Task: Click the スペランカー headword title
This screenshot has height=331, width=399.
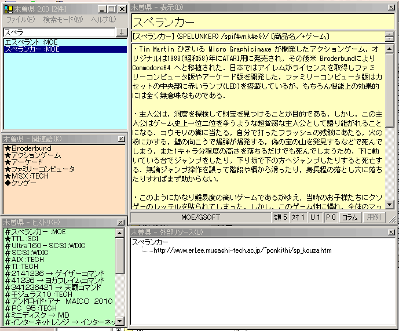Action: (x=163, y=23)
